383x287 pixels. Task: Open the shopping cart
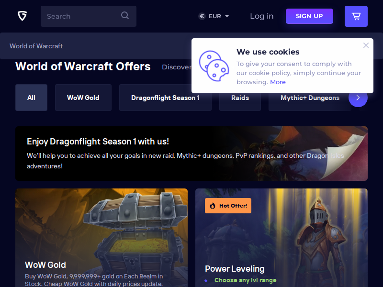coord(356,16)
